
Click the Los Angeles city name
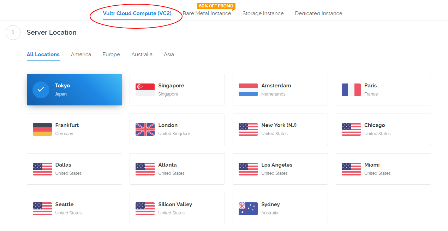(x=277, y=165)
